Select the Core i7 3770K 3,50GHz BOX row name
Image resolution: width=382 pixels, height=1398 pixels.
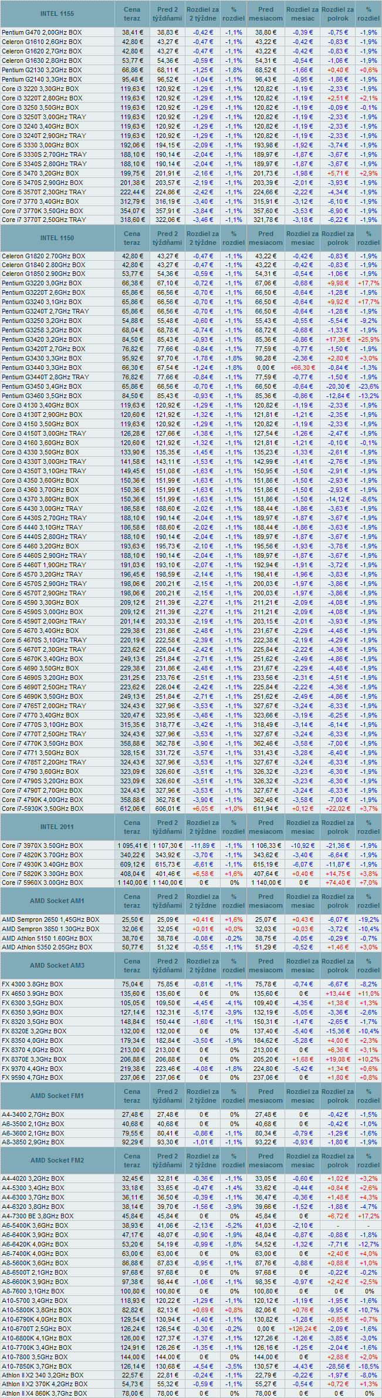(42, 210)
